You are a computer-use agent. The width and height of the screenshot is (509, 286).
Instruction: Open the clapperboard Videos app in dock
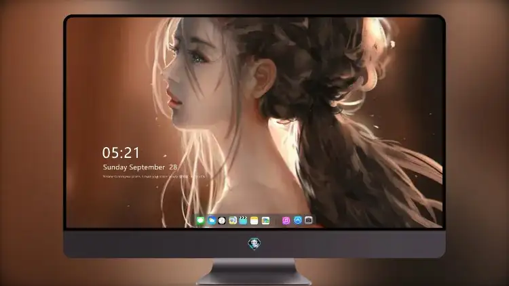coord(243,220)
